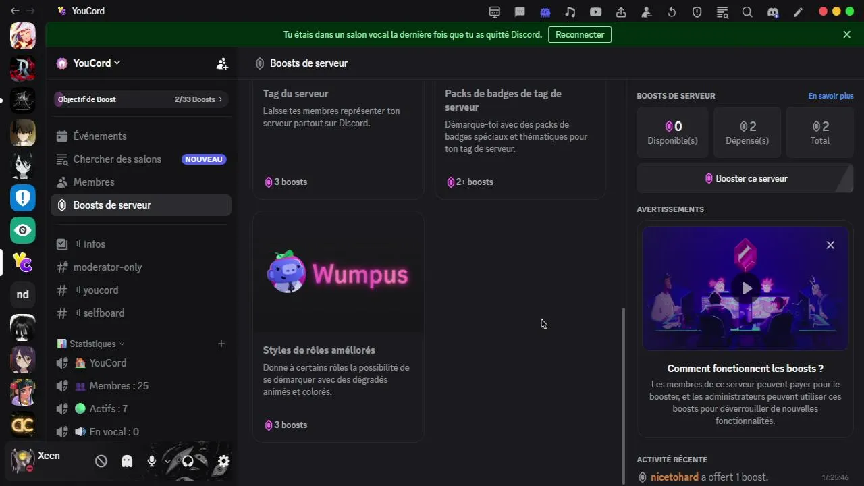
Task: Open nicetohard's profile from recent activity
Action: (674, 477)
